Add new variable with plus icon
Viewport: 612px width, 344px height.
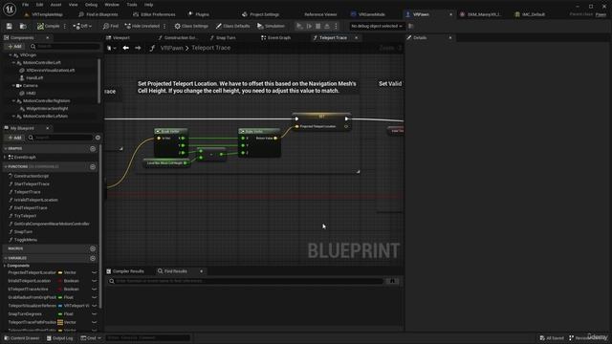93,258
